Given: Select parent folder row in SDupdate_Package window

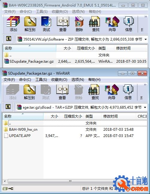Looking at the screenshot, I should (x=75, y=123).
